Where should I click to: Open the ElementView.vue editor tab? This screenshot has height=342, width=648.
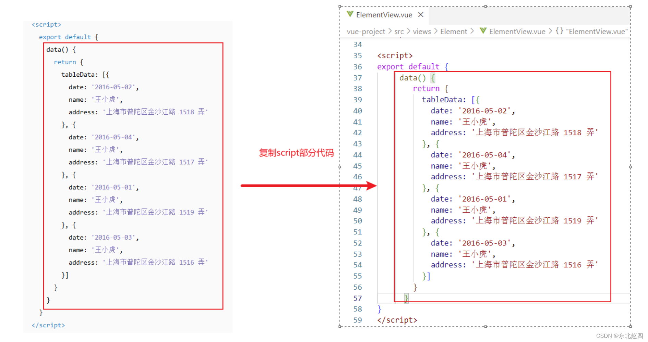coord(384,15)
